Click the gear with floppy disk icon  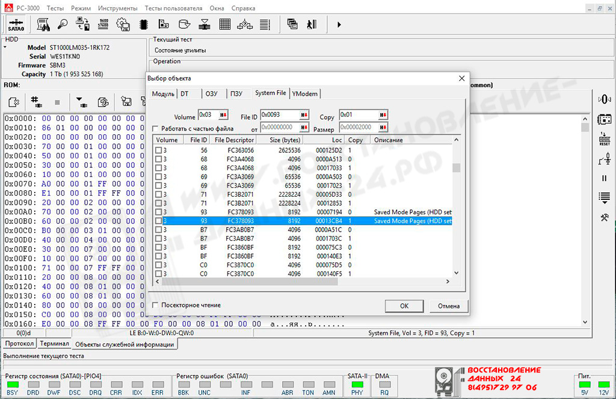[x=123, y=24]
